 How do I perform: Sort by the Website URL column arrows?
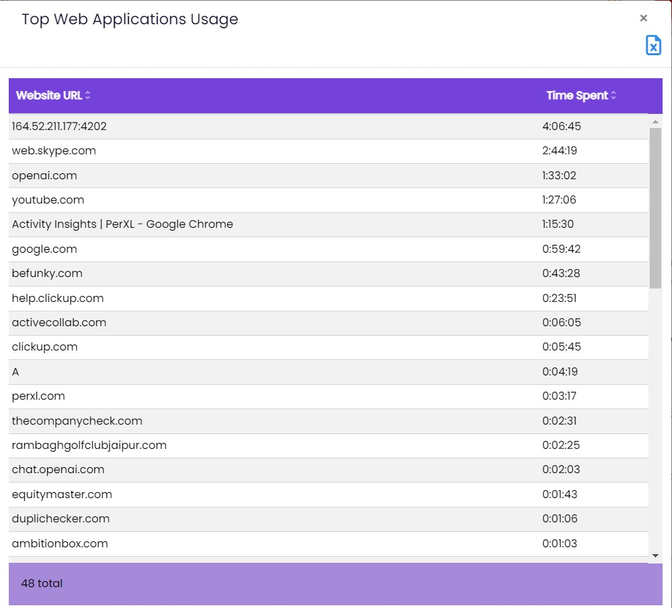point(88,96)
